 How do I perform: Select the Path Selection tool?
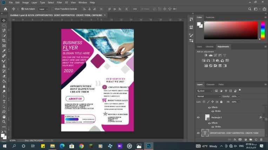pyautogui.click(x=4, y=107)
